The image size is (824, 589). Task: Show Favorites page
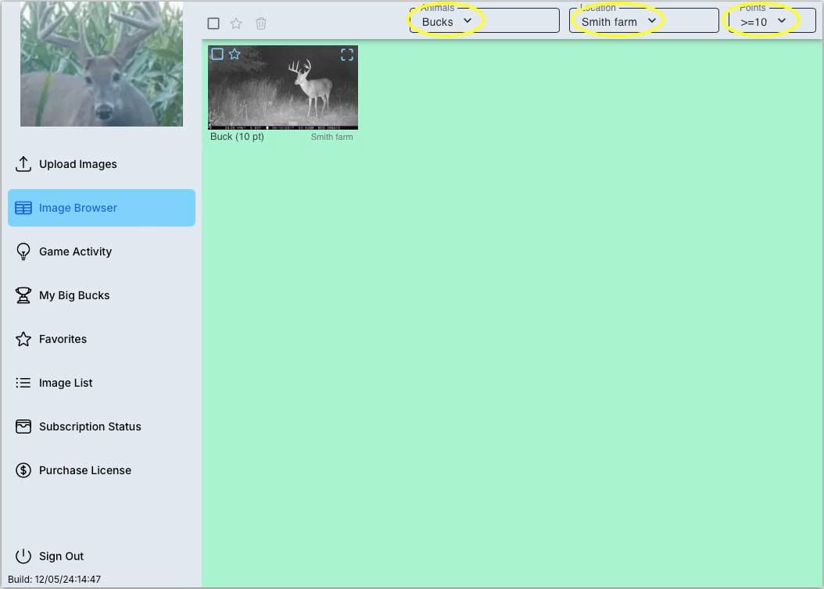[x=102, y=339]
